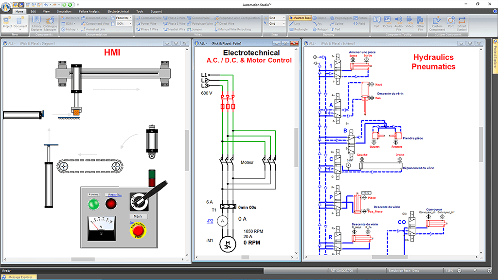Open the Message Explorer panel
The image size is (498, 280).
pyautogui.click(x=19, y=277)
